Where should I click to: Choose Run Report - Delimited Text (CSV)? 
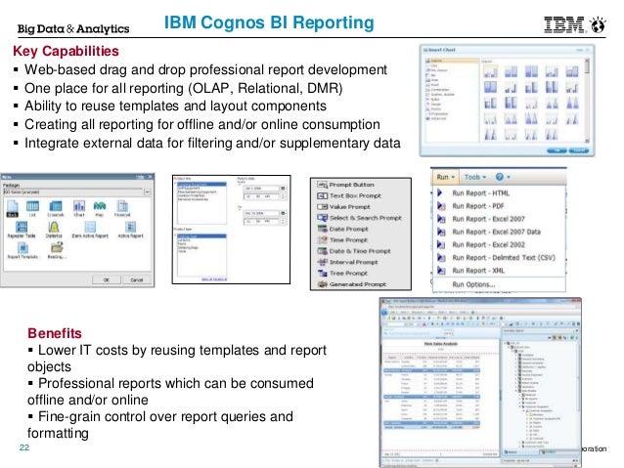(x=498, y=258)
